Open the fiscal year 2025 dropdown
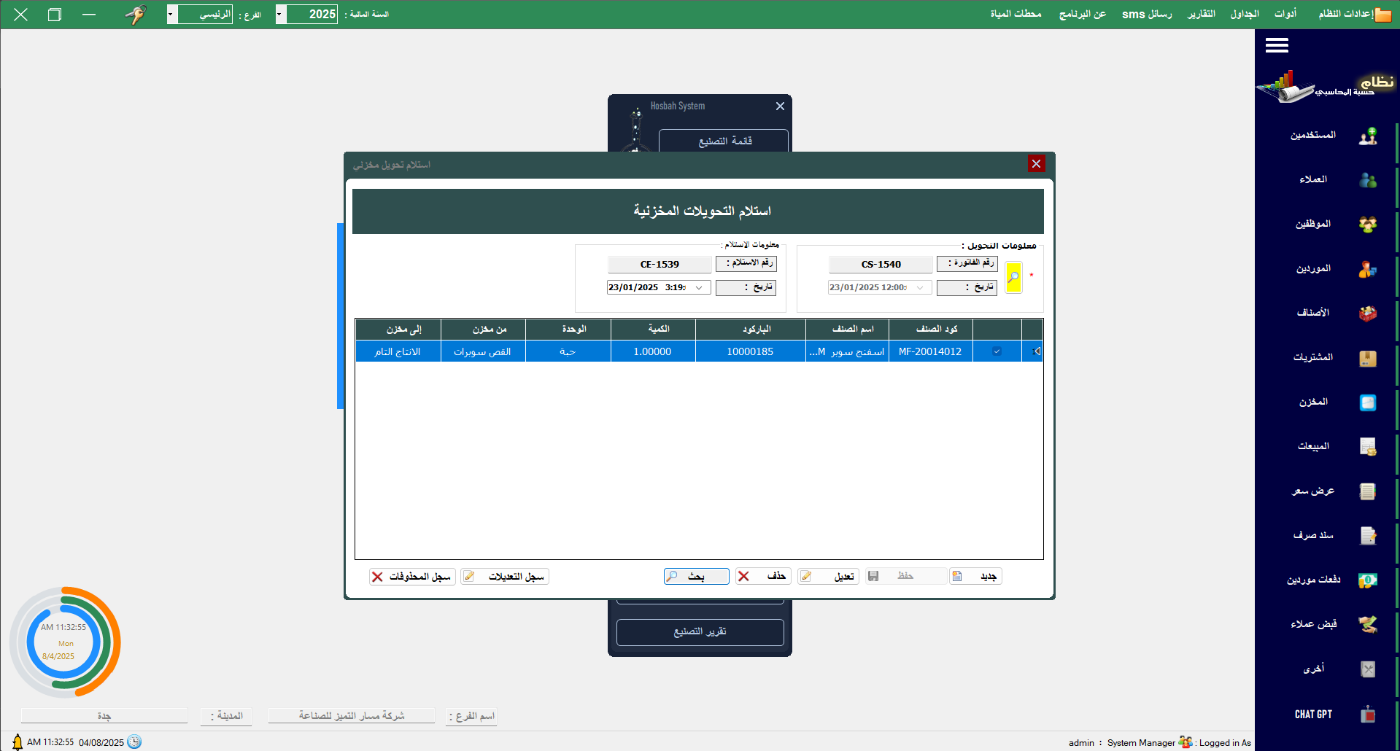Viewport: 1400px width, 751px height. [280, 15]
